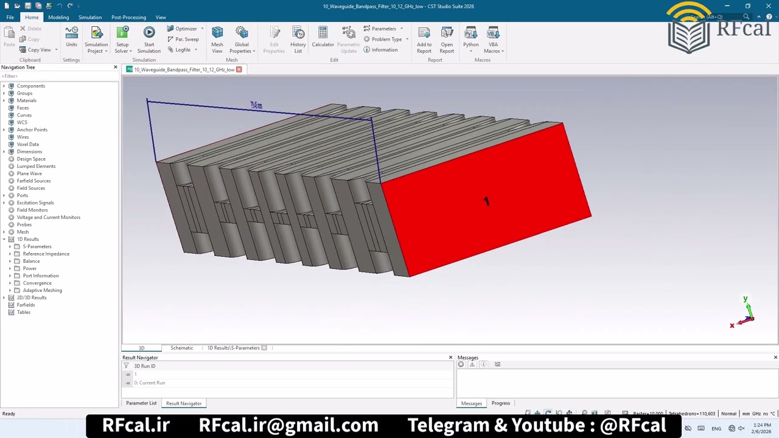Screen dimensions: 779x438
Task: Click Open Report
Action: [x=447, y=39]
